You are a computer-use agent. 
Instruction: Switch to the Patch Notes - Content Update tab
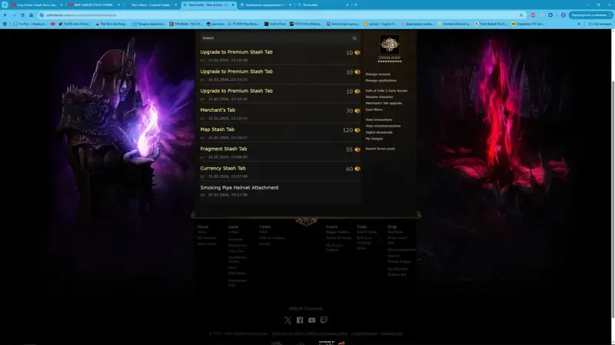(x=151, y=5)
